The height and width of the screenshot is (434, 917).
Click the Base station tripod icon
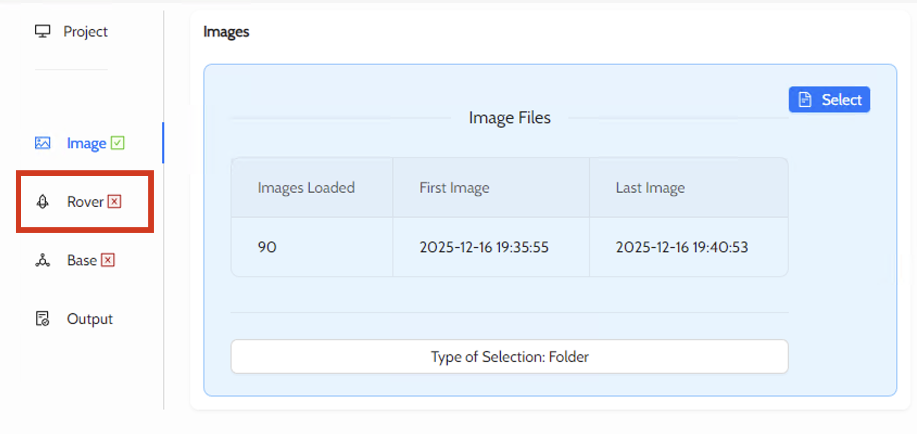coord(42,260)
